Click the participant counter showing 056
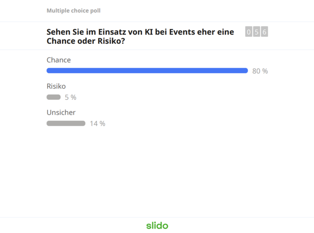 (x=256, y=32)
